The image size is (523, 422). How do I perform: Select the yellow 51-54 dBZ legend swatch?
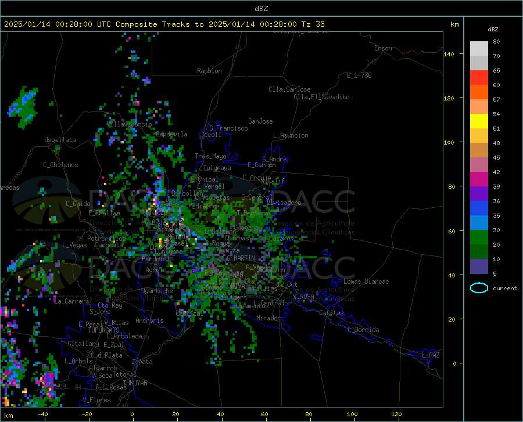coord(479,121)
